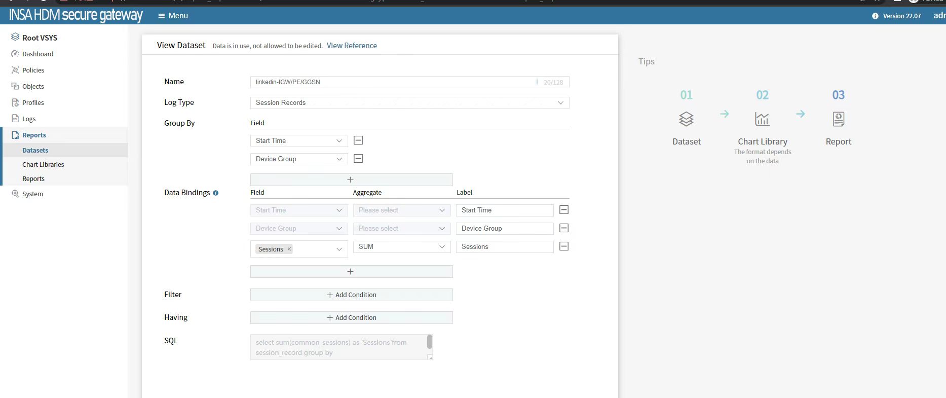Click the Dataset layers icon in Tips
The width and height of the screenshot is (946, 398).
coord(686,119)
